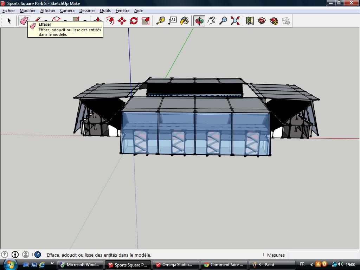
Task: Select the arrow Select tool
Action: click(9, 21)
